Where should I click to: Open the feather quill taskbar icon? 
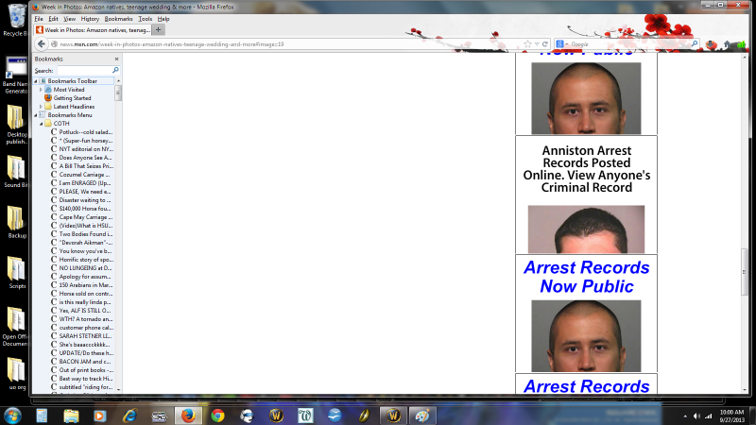[364, 416]
